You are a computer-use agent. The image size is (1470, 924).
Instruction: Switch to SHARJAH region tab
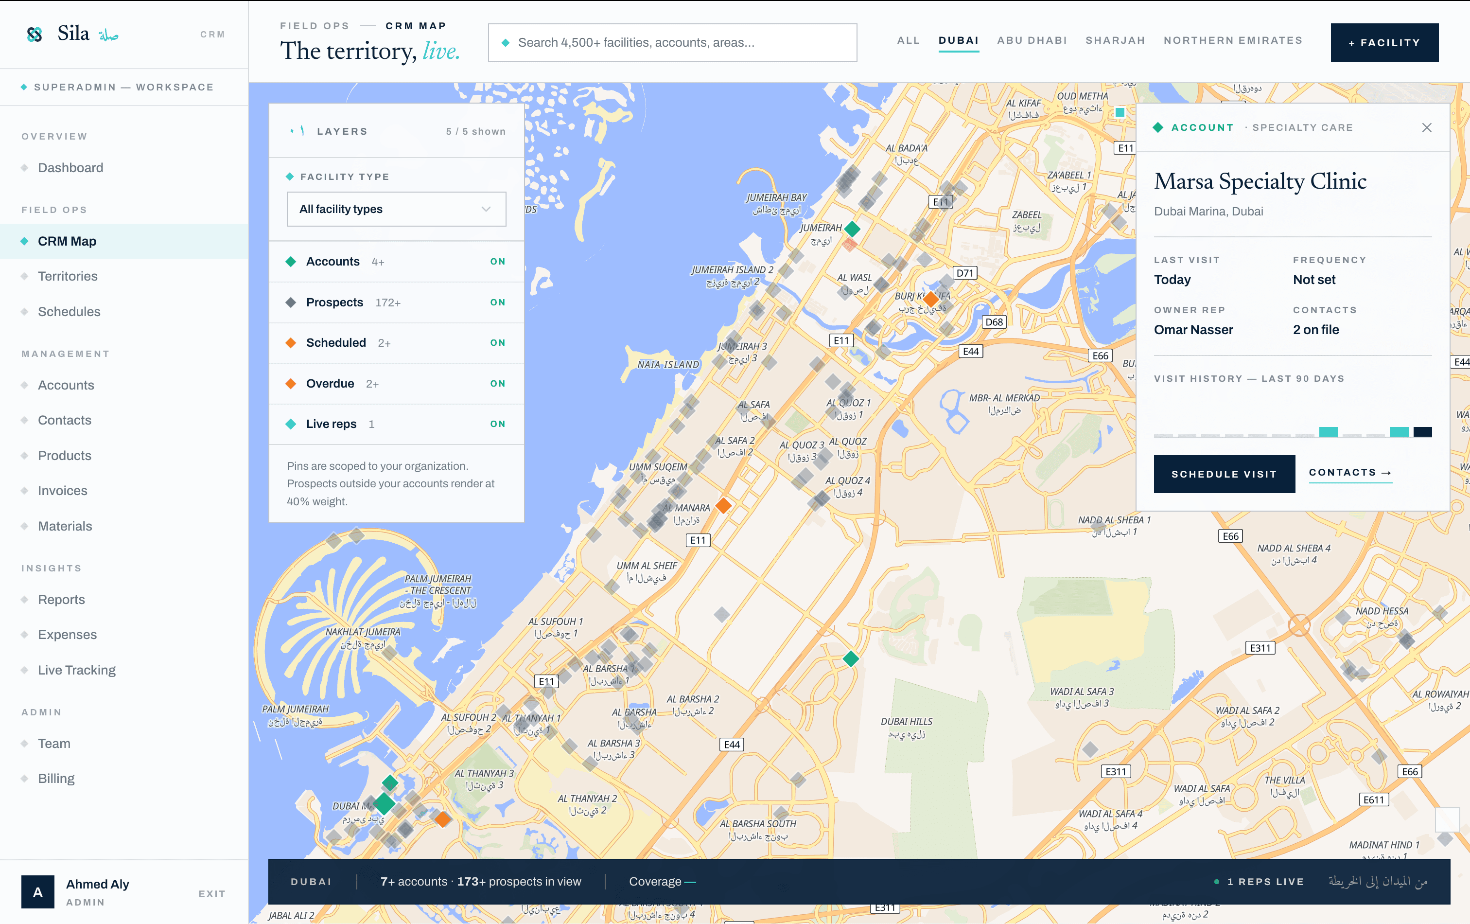[x=1115, y=40]
